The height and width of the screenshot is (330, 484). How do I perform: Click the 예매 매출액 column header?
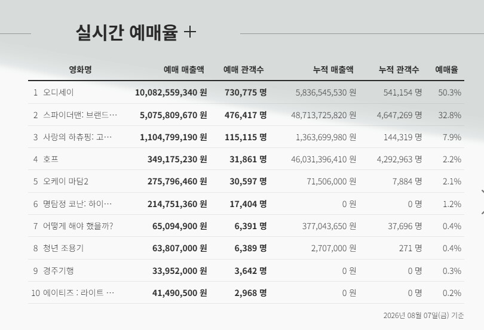click(x=184, y=69)
